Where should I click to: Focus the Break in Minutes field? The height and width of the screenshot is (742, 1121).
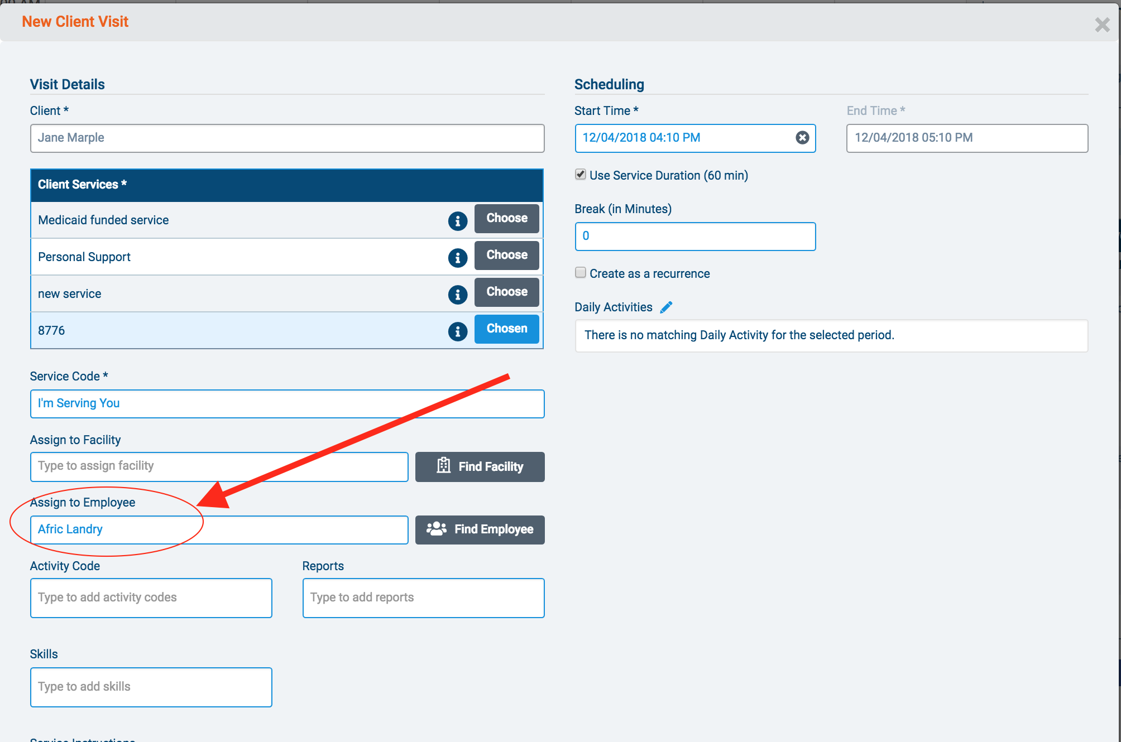tap(696, 237)
